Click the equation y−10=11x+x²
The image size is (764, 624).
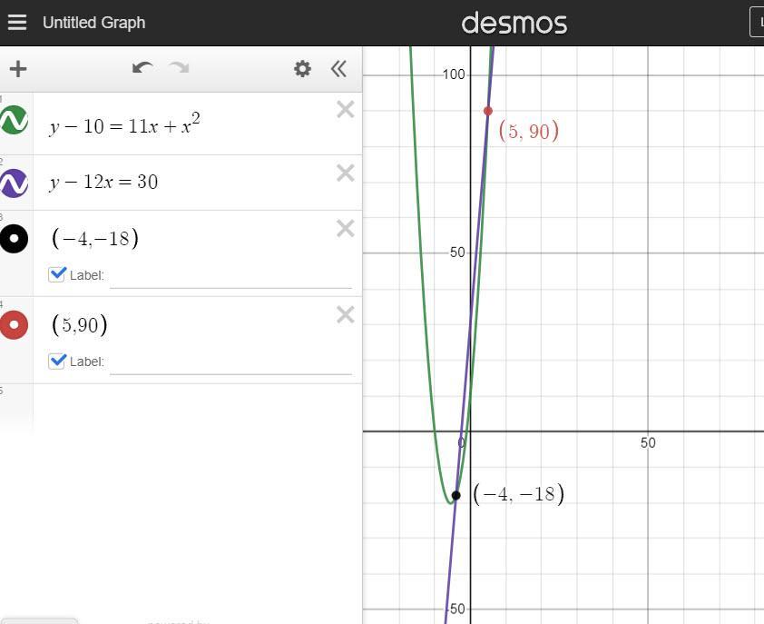point(124,125)
